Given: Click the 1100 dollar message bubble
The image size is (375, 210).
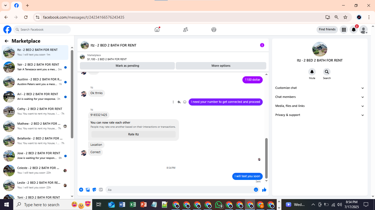Looking at the screenshot, I should (253, 80).
